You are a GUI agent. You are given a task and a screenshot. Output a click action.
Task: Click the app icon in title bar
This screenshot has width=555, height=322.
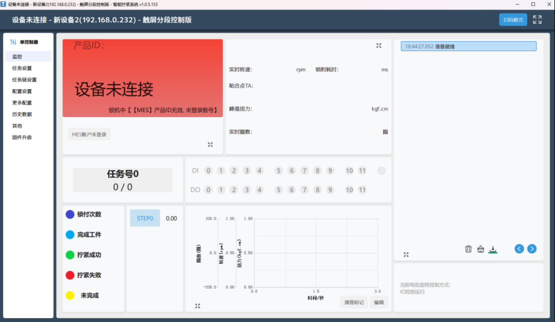click(x=3, y=4)
